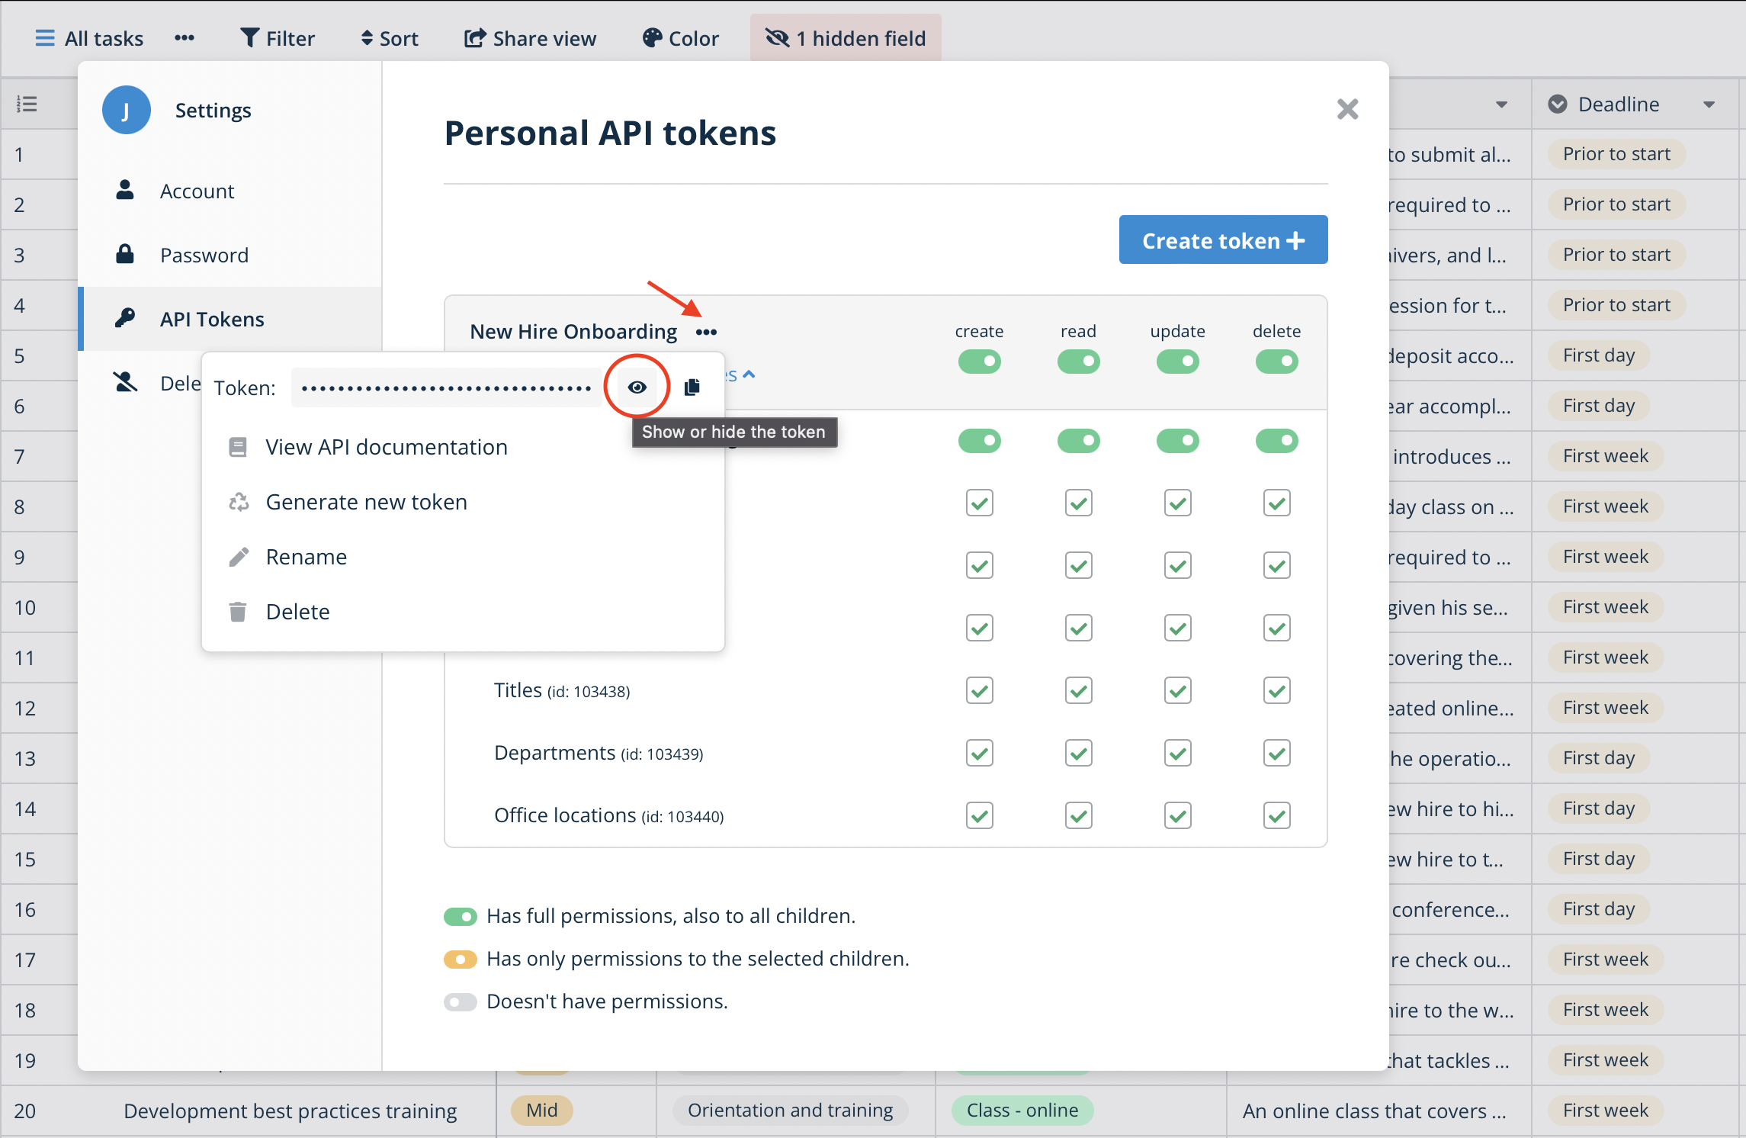Toggle the create permission for New Hire Onboarding
This screenshot has width=1746, height=1138.
pyautogui.click(x=979, y=362)
